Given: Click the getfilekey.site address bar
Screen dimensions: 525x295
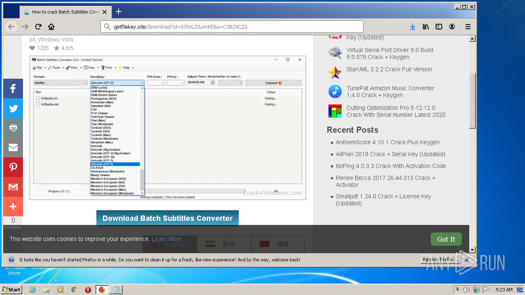Looking at the screenshot, I should (232, 27).
